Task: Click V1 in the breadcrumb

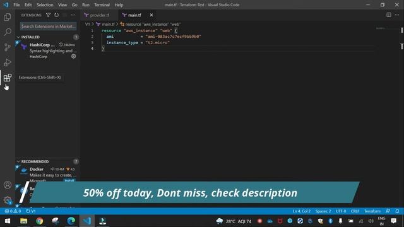Action: pos(87,24)
